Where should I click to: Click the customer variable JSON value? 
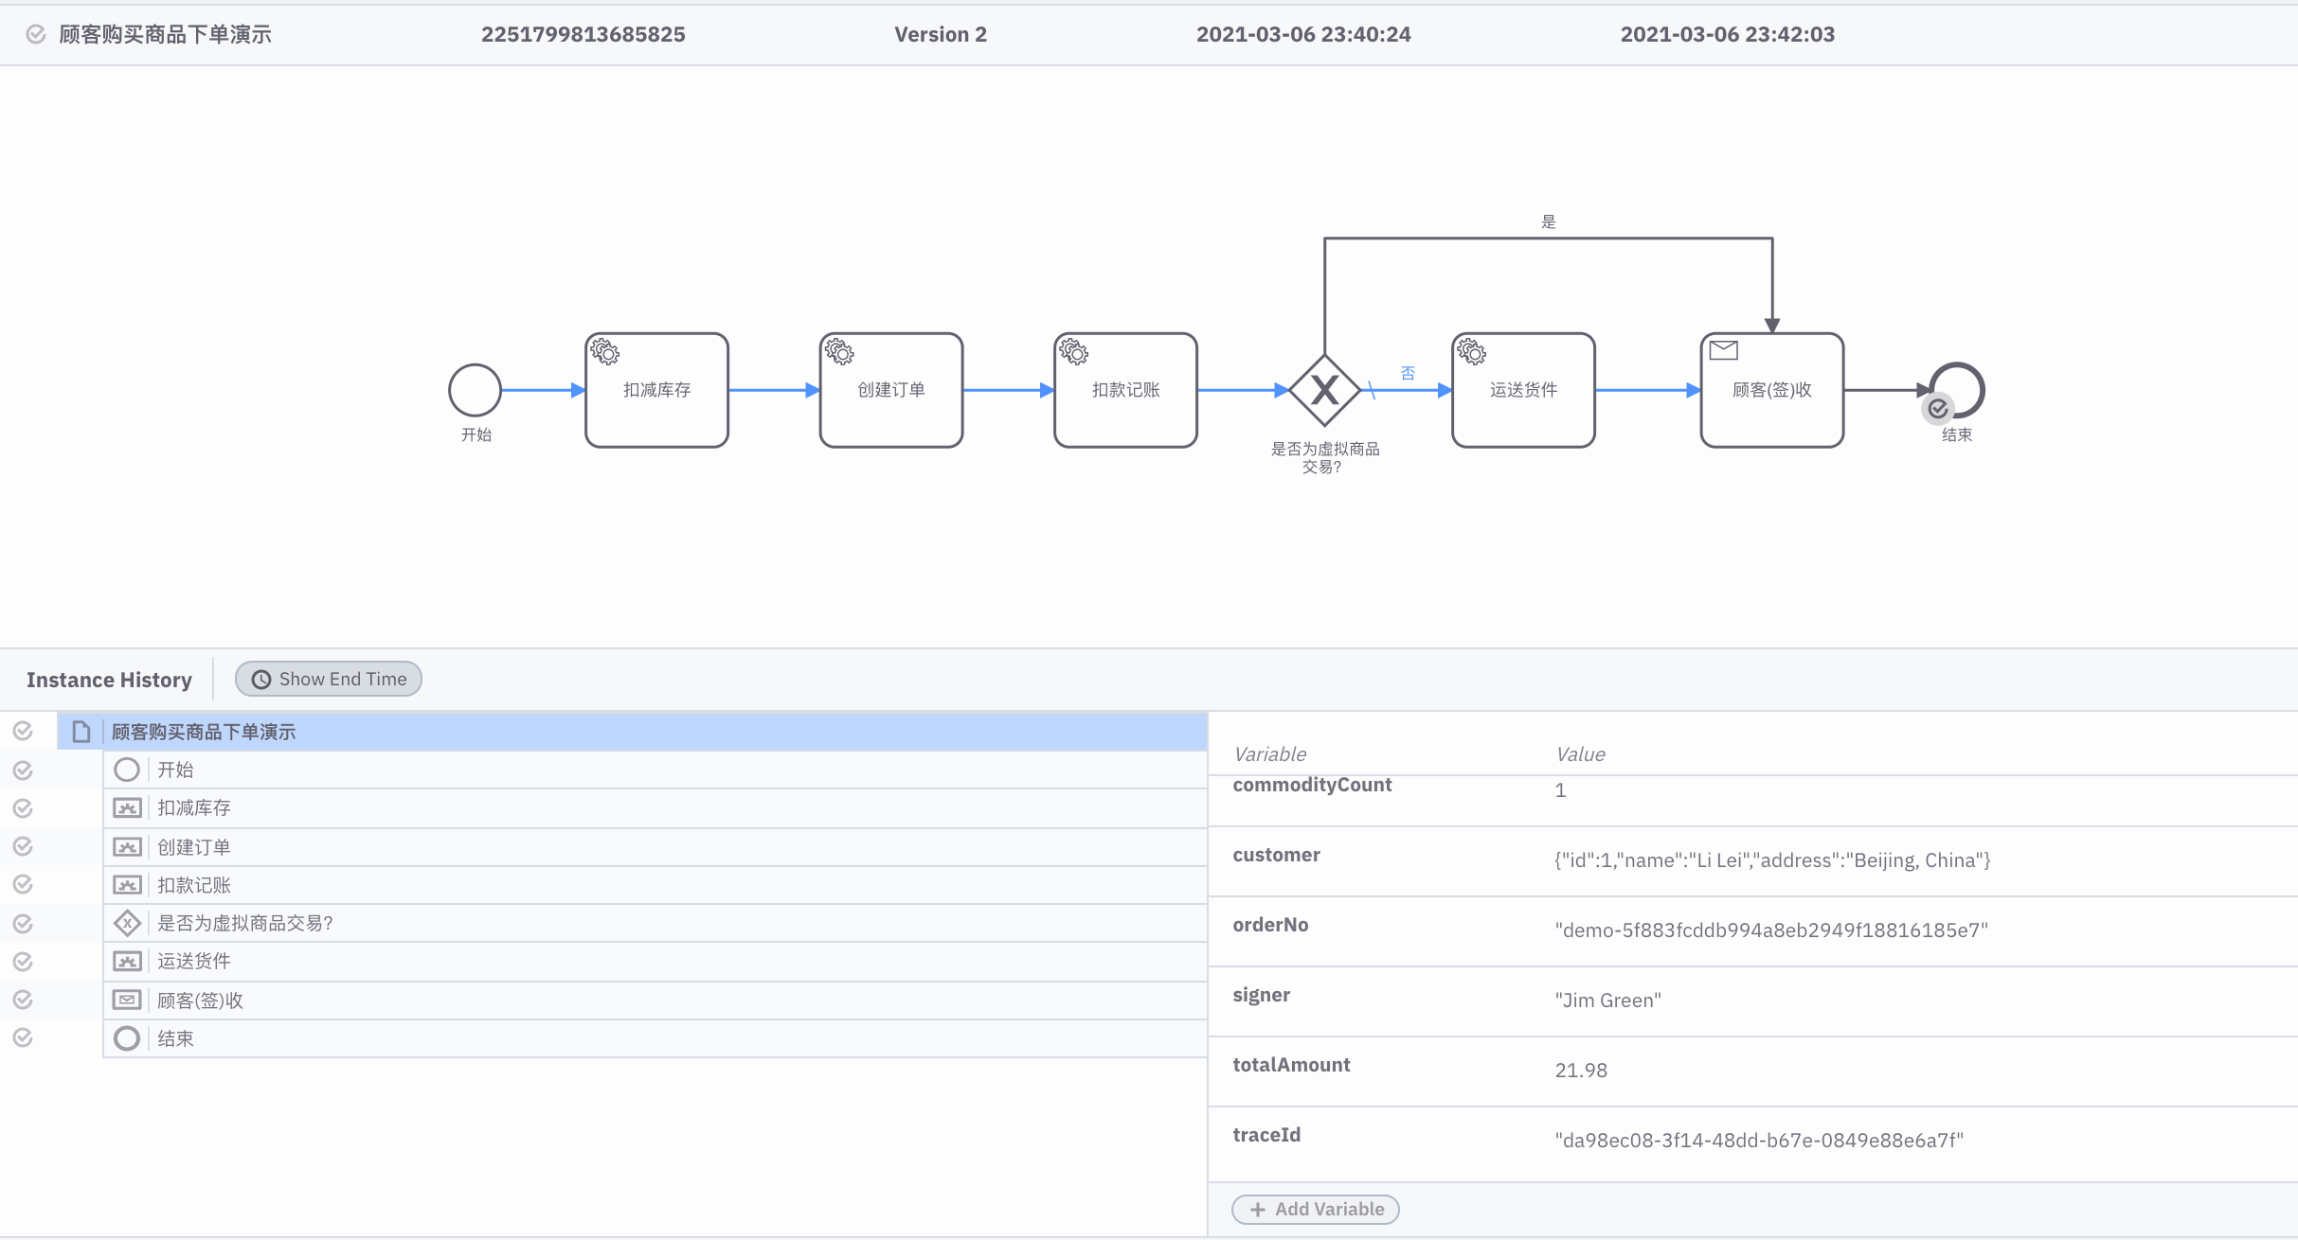pyautogui.click(x=1772, y=860)
